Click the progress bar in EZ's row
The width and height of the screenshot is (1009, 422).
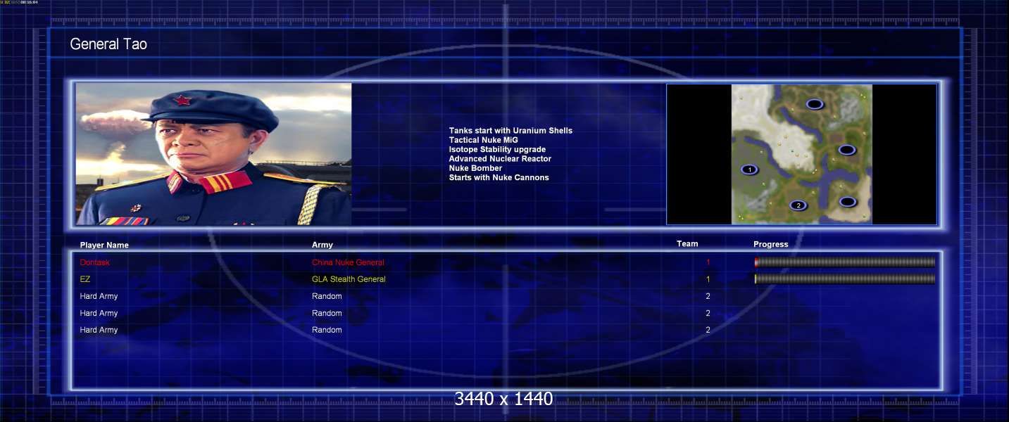tap(845, 279)
